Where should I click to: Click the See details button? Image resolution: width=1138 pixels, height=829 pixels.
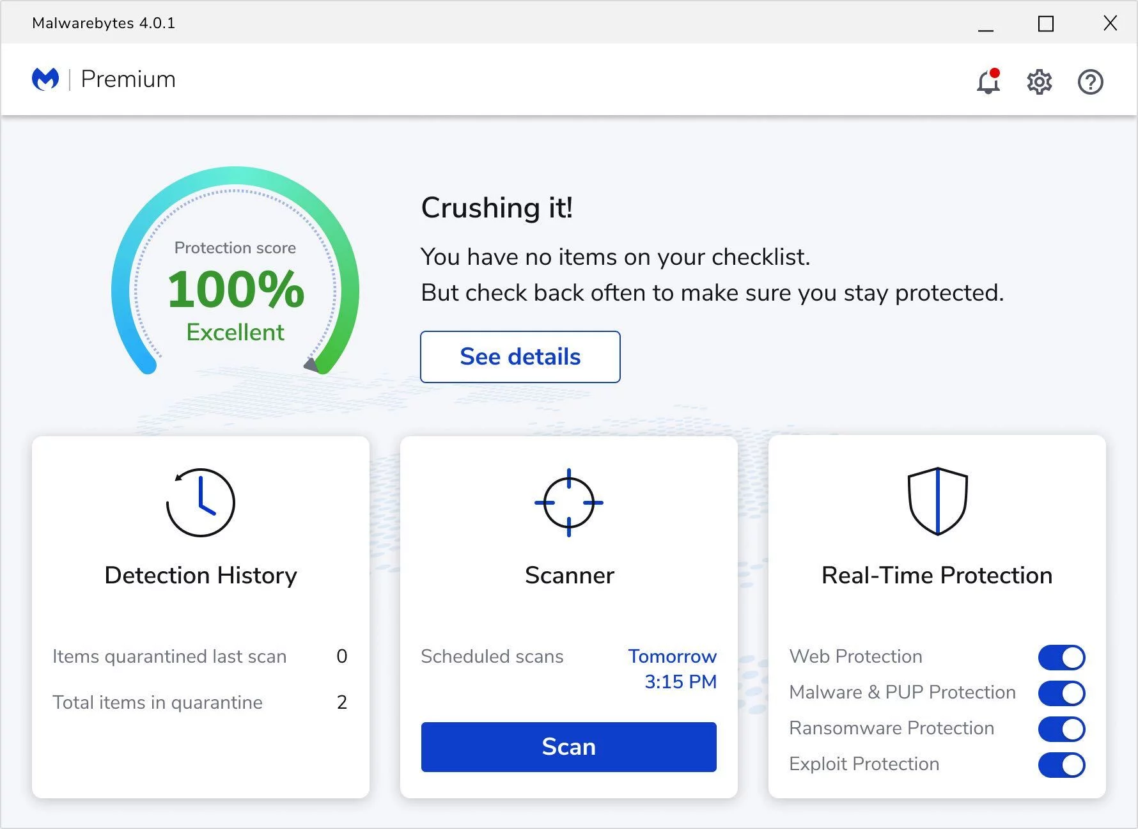(x=520, y=357)
